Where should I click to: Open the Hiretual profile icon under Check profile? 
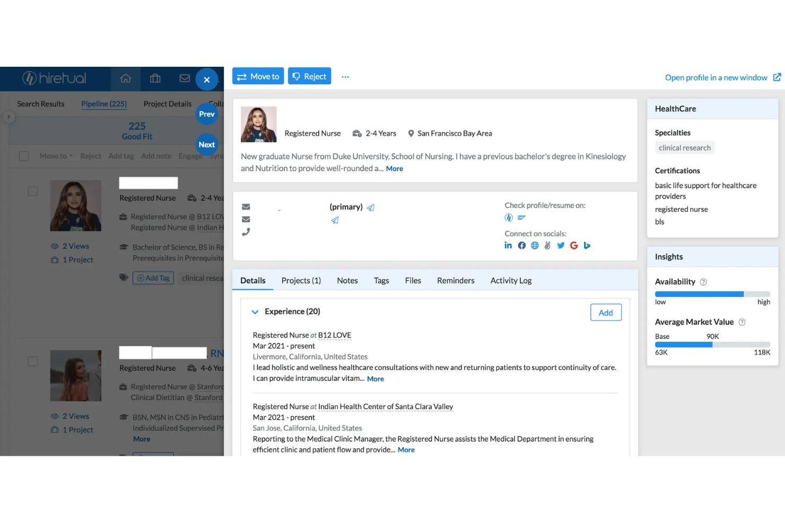(509, 218)
